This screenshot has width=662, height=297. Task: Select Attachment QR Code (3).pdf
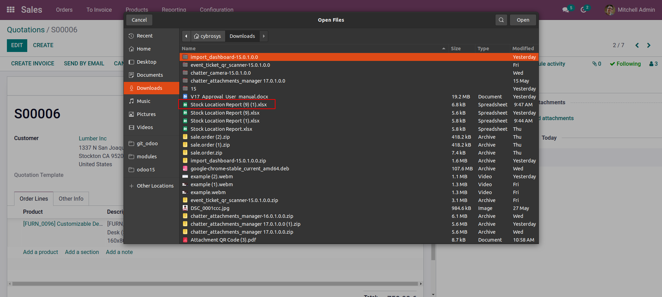point(359,240)
